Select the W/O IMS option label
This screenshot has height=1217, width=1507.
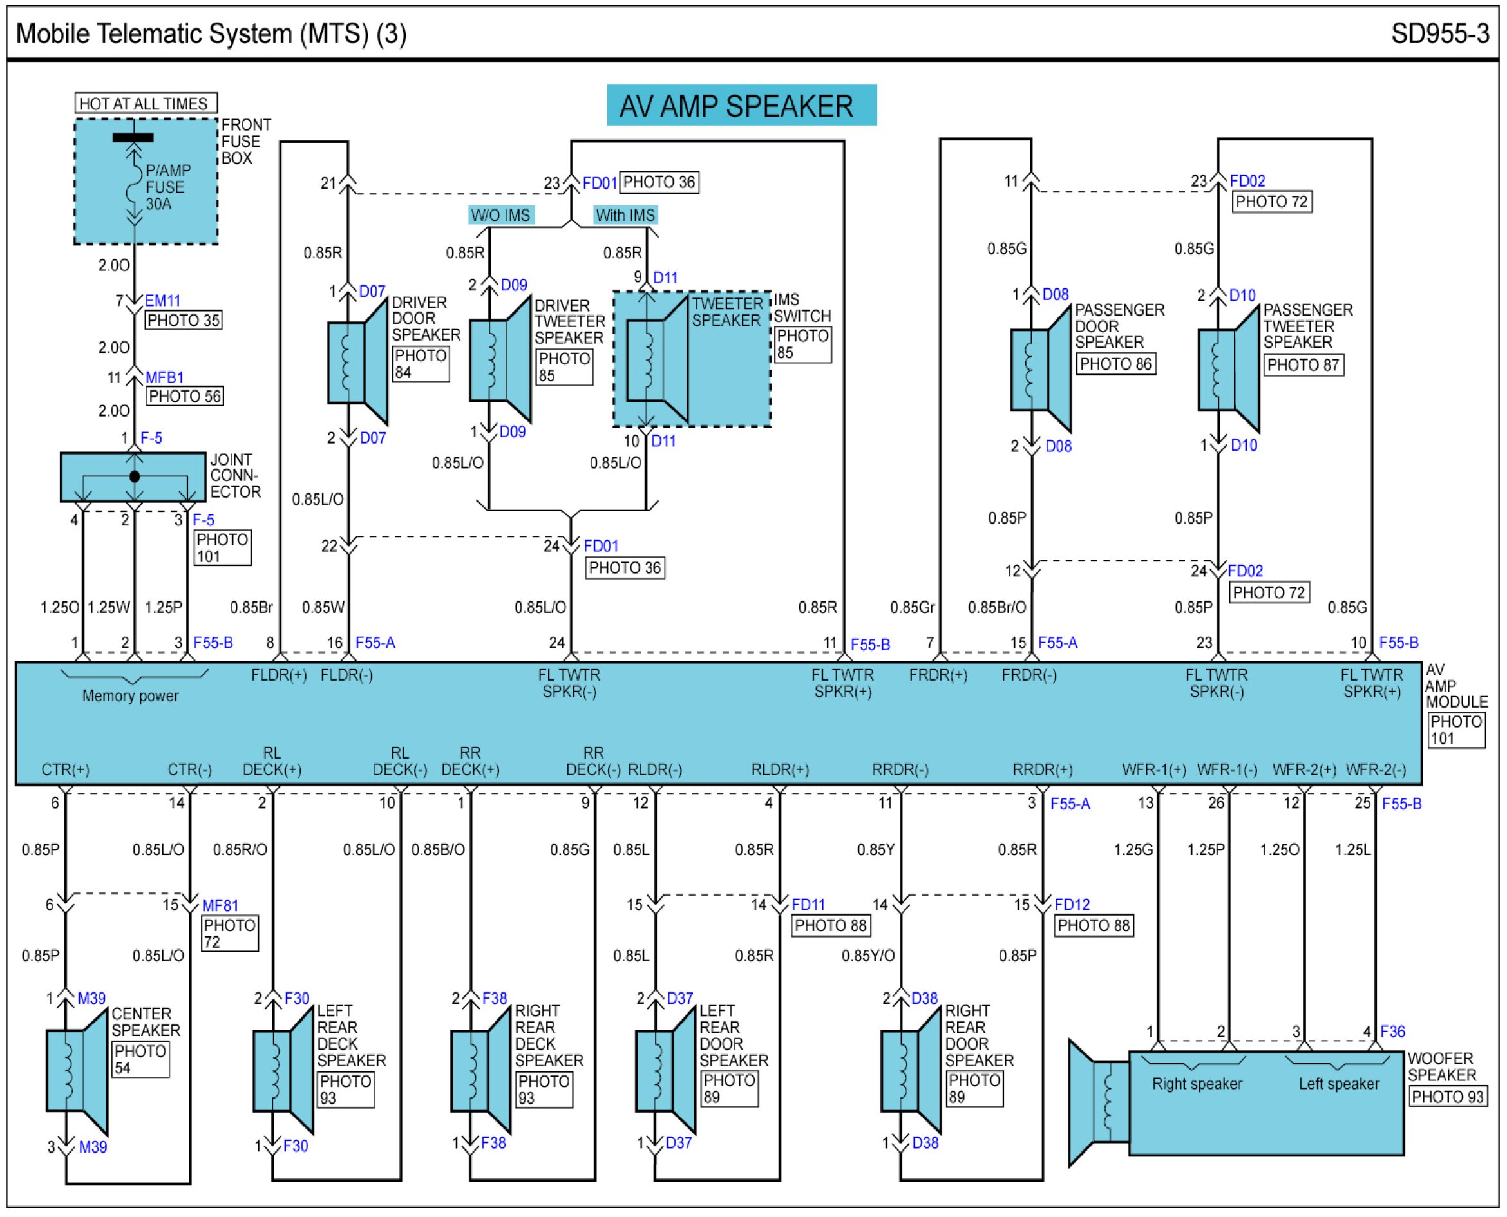tap(500, 215)
